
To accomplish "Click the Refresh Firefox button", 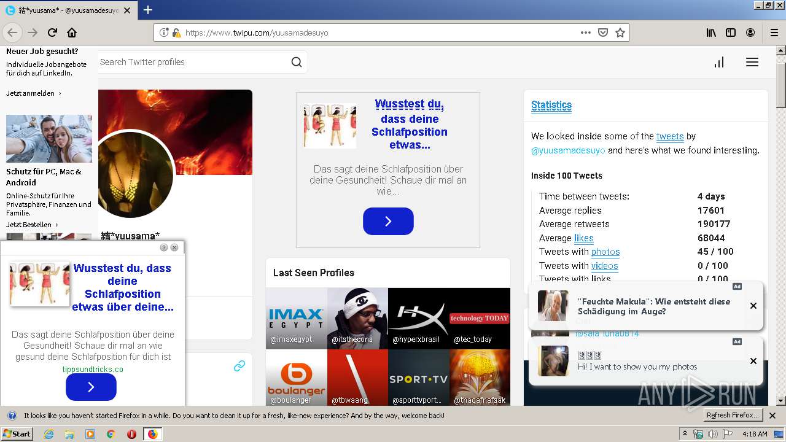I will (733, 415).
